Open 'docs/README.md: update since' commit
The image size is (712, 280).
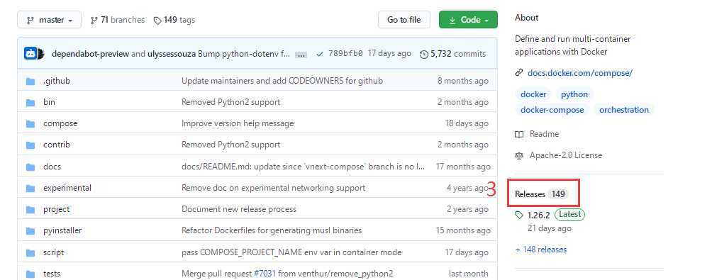pos(304,167)
